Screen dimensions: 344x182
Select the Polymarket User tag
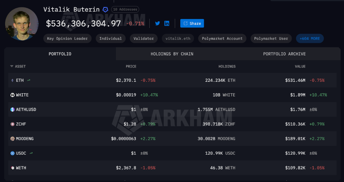[271, 38]
